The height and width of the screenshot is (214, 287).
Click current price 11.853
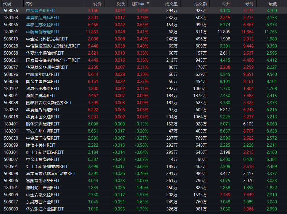pos(92,32)
